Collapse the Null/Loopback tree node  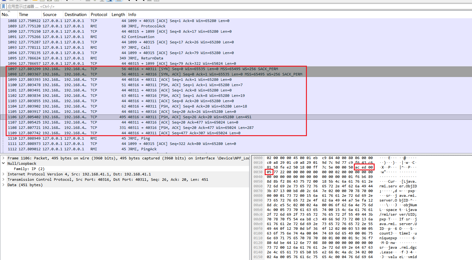tap(3, 163)
